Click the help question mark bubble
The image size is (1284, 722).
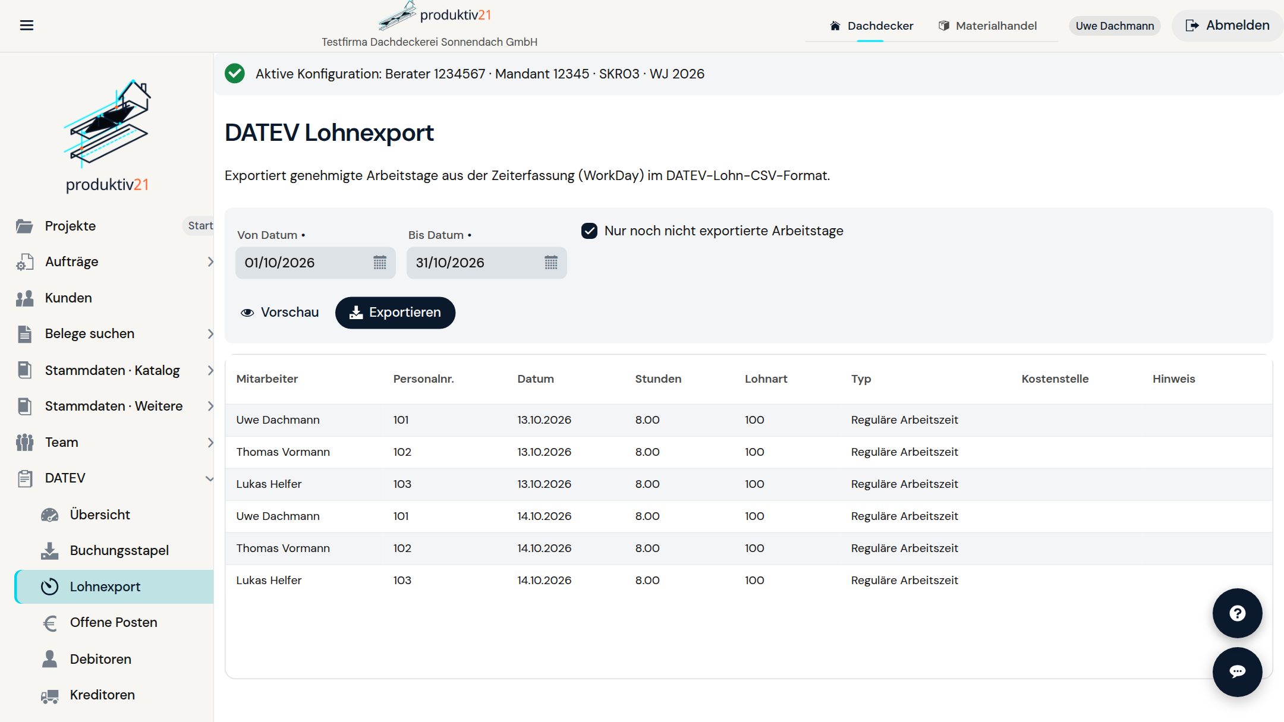(x=1237, y=613)
